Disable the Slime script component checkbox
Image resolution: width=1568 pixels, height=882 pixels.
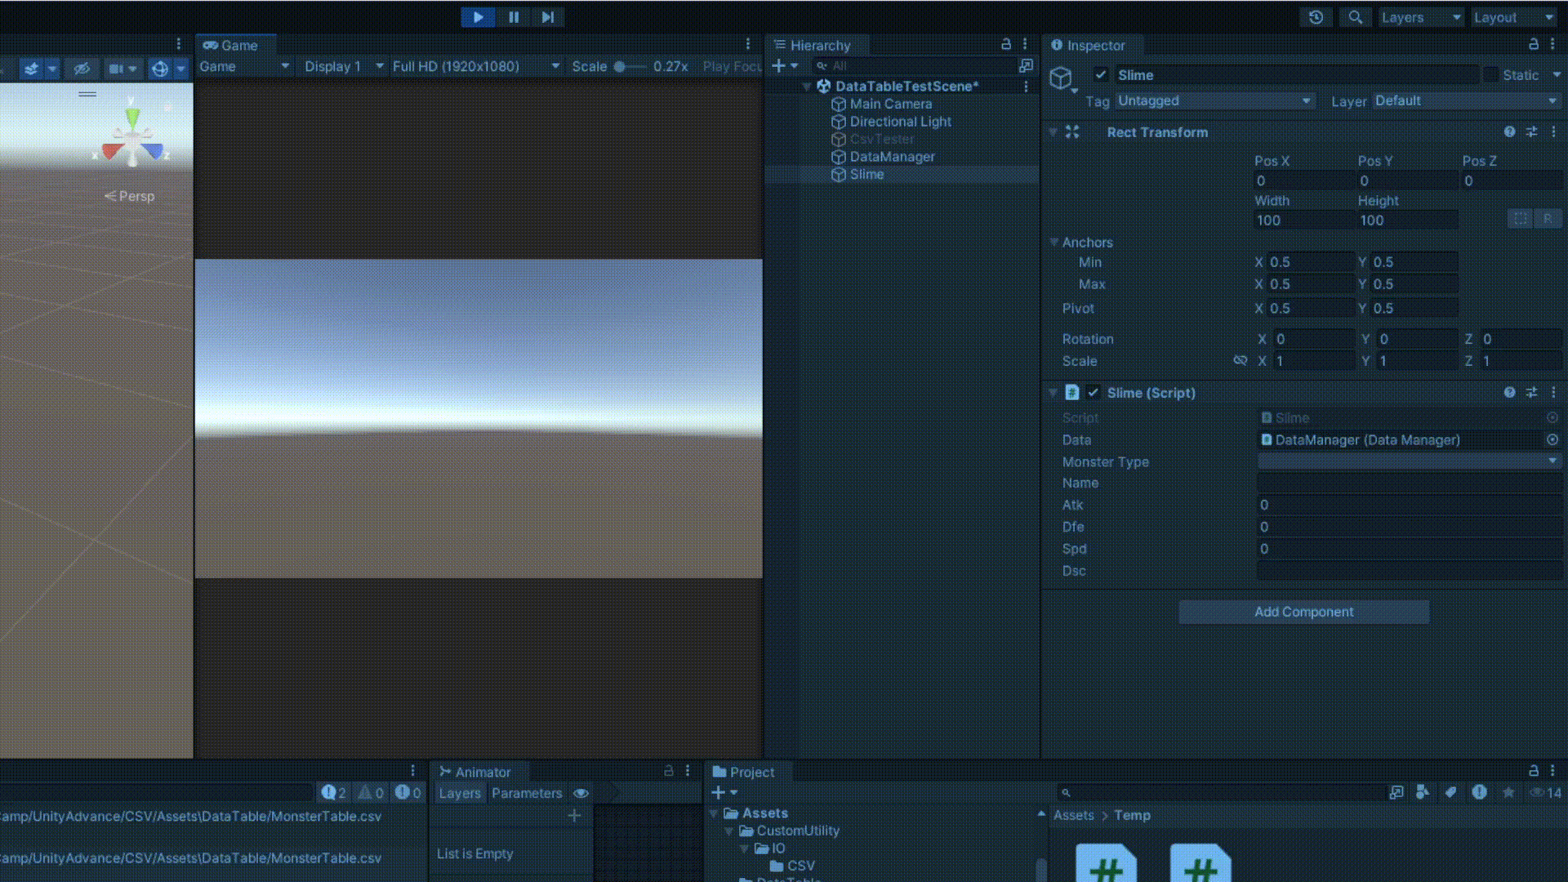click(1093, 393)
